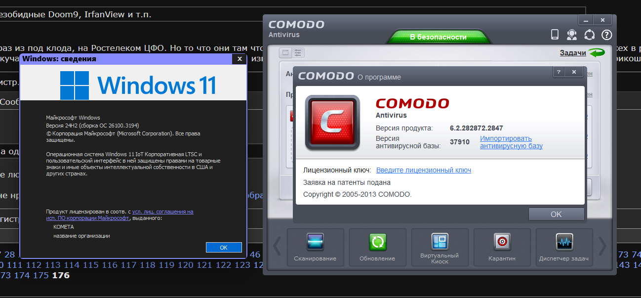Open COMODO help question mark icon
Image resolution: width=641 pixels, height=298 pixels.
click(606, 35)
